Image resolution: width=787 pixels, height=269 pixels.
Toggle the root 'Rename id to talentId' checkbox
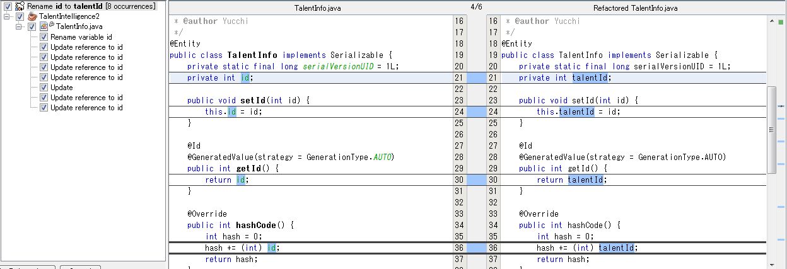click(x=8, y=6)
